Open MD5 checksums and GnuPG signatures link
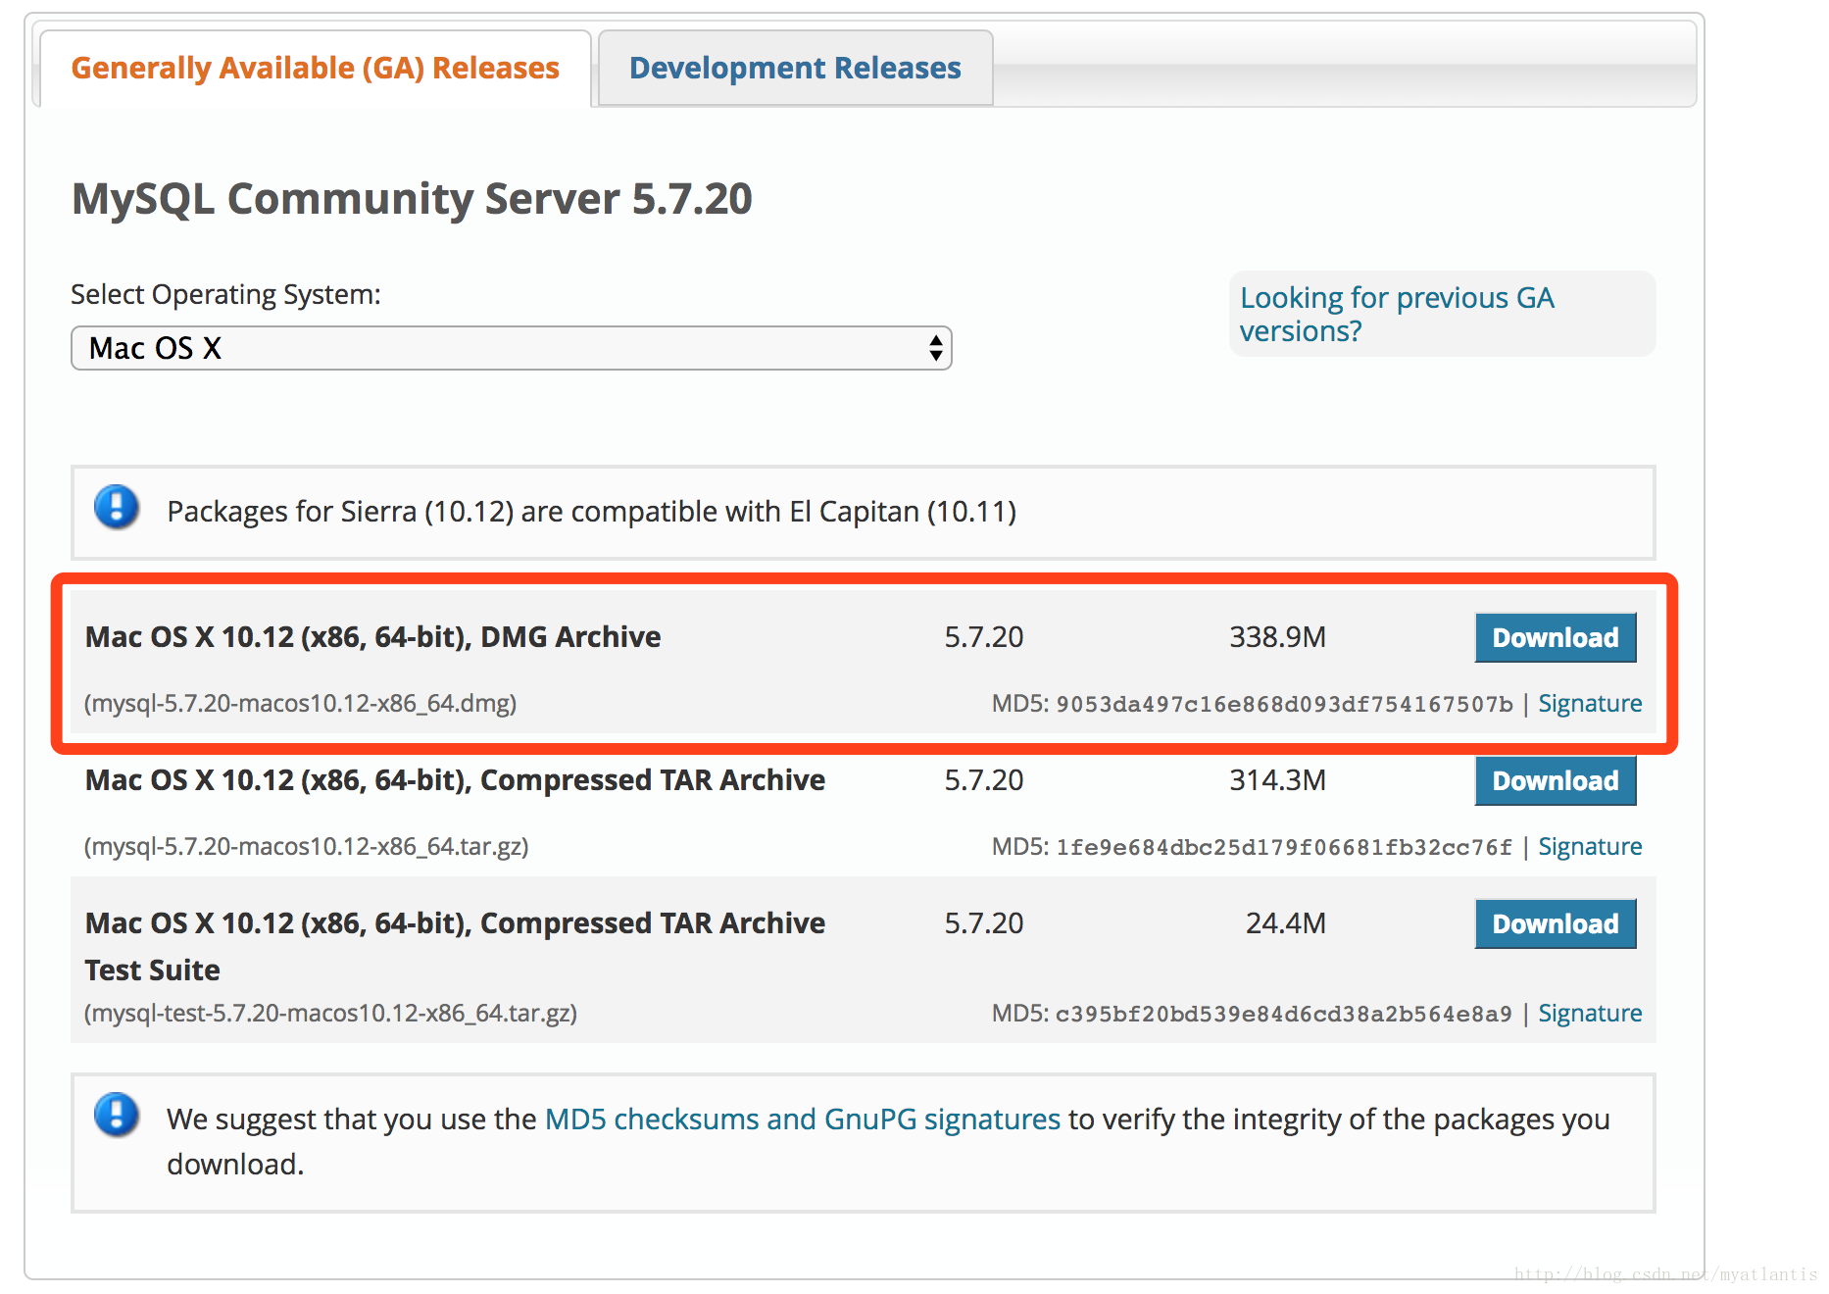1829x1294 pixels. pos(802,1119)
